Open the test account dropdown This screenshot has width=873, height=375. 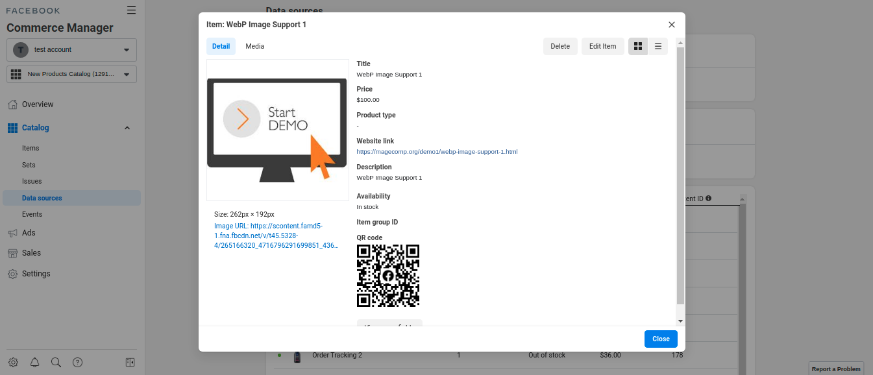point(71,50)
